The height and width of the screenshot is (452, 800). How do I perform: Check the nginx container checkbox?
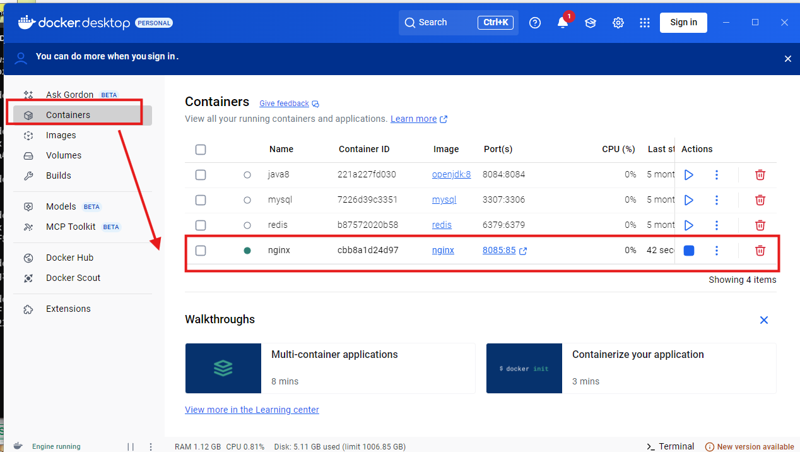(201, 251)
